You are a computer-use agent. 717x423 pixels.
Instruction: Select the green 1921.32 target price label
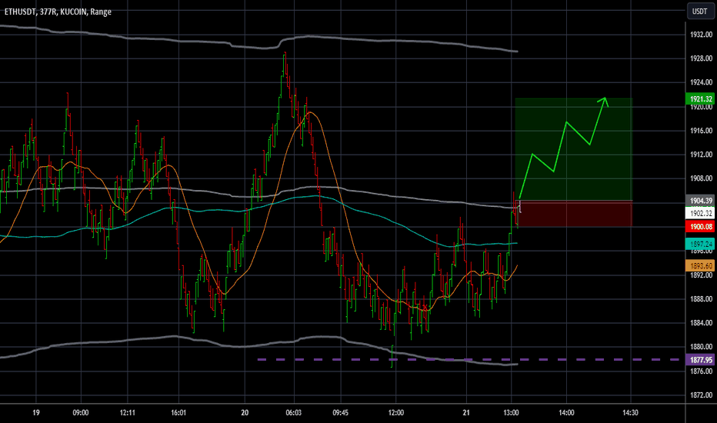click(701, 98)
